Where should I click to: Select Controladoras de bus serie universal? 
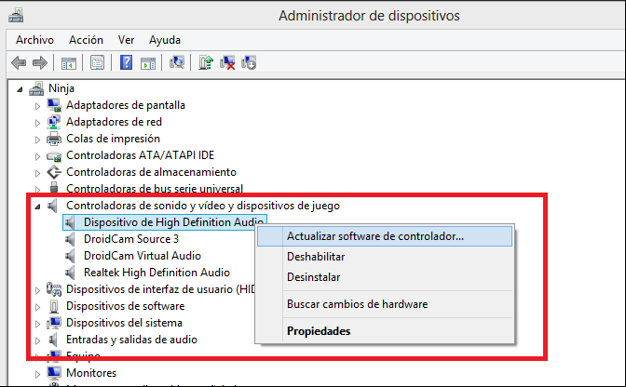[x=155, y=189]
